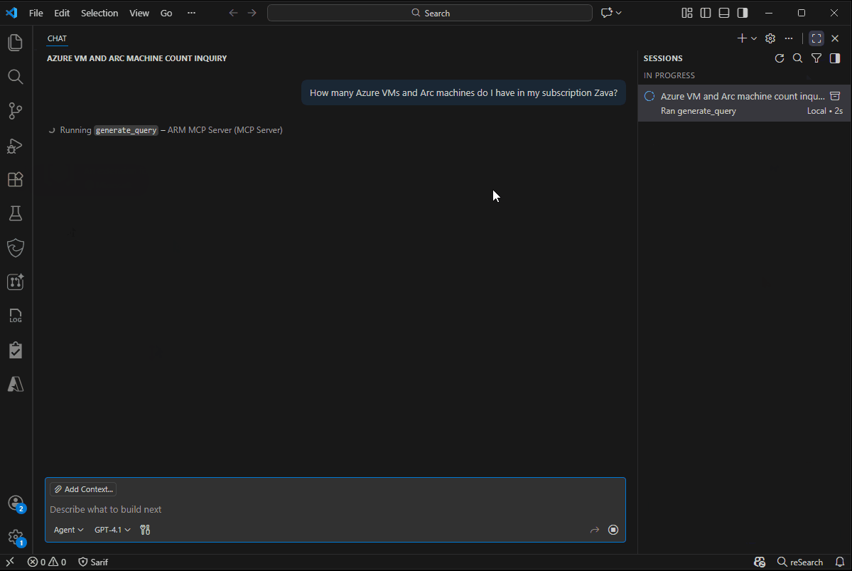Open the Edit menu
The width and height of the screenshot is (852, 571).
62,13
